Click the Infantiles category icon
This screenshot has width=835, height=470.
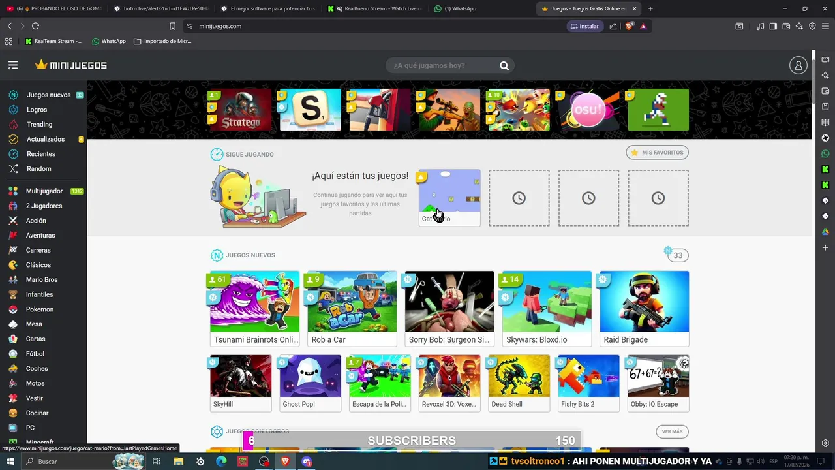(13, 294)
